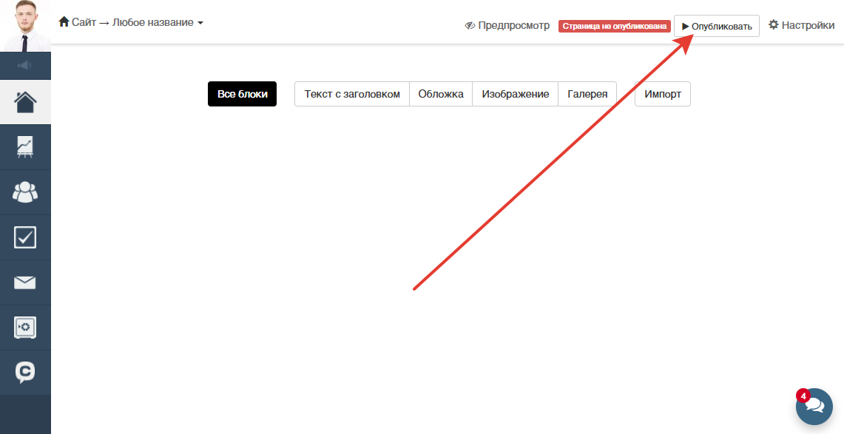Click the Импорт button
The width and height of the screenshot is (844, 434).
(663, 94)
